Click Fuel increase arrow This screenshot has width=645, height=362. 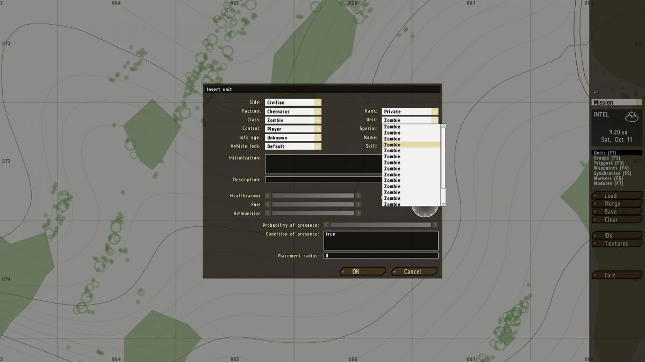358,204
